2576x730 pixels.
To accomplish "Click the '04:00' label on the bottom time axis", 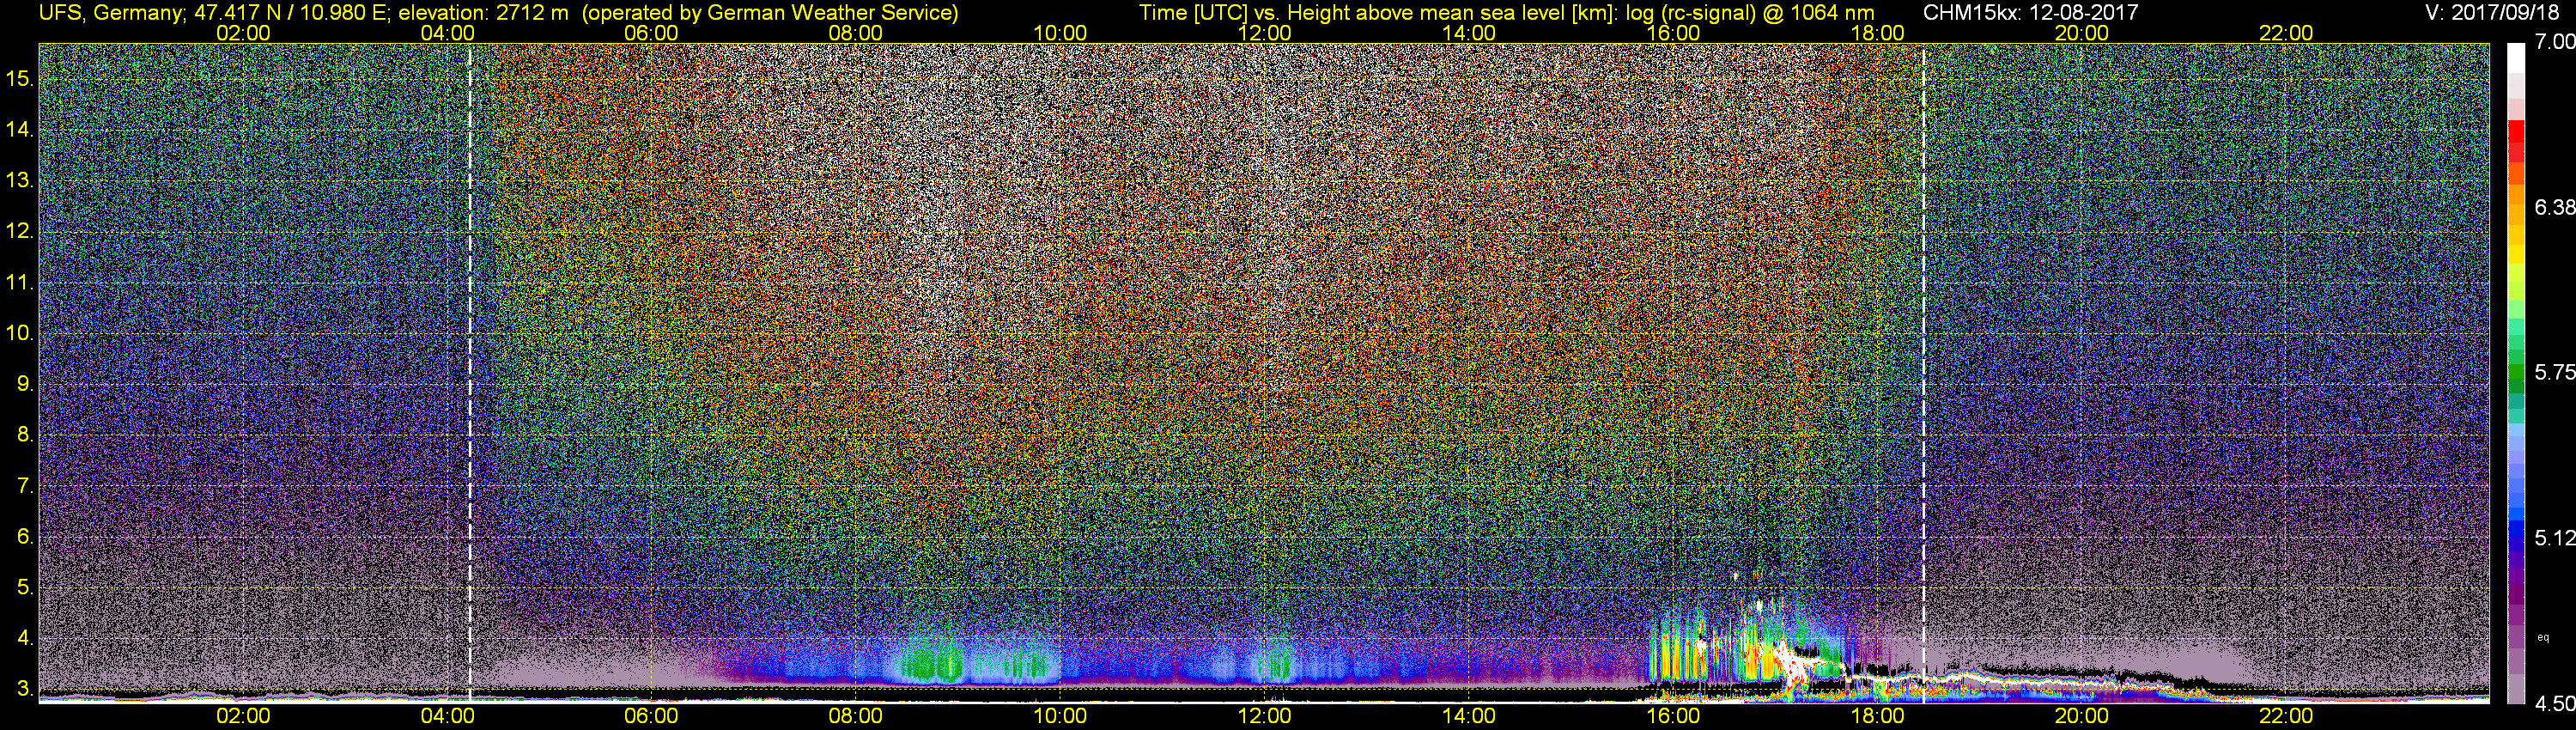I will point(447,716).
